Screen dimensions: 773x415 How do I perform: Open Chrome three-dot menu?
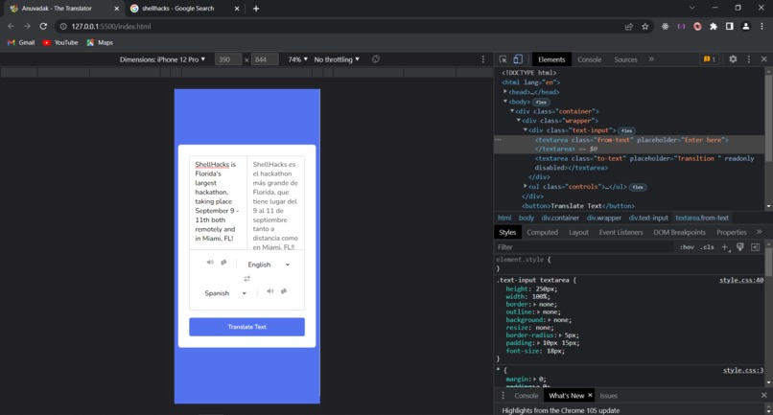point(762,27)
